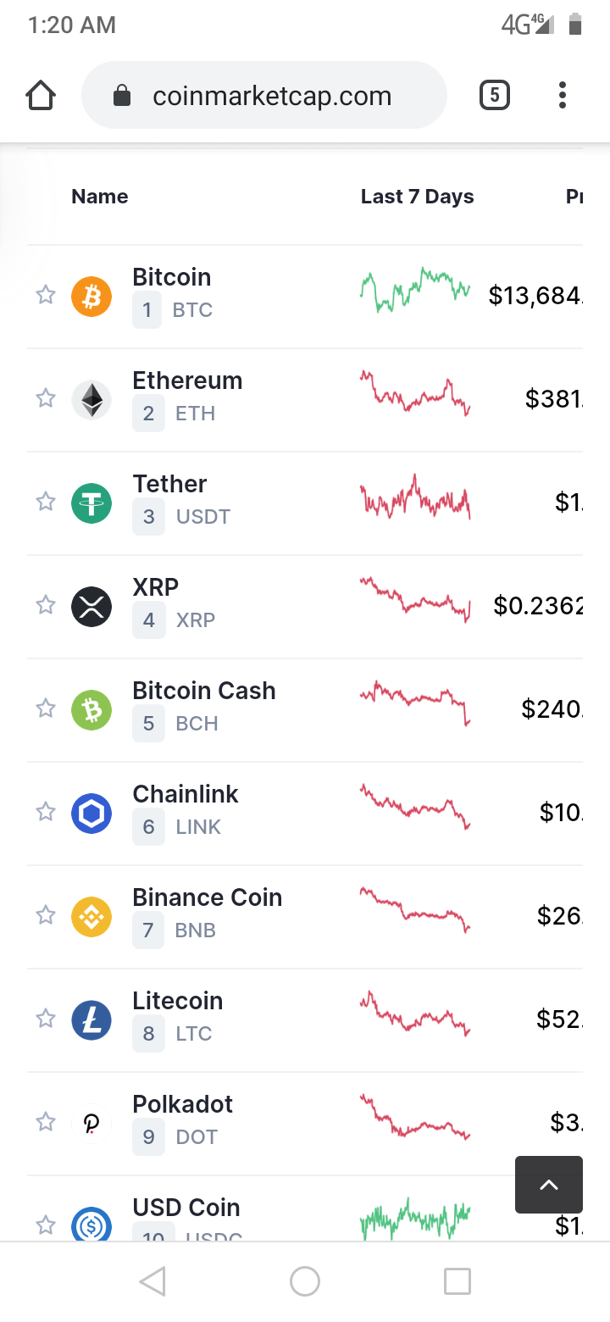Tap the Litecoin blue logo icon
The height and width of the screenshot is (1322, 610).
click(91, 1020)
